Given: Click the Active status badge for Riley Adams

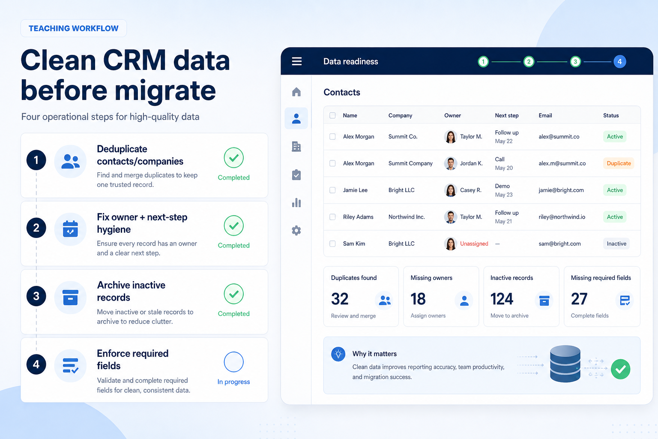Looking at the screenshot, I should [615, 217].
